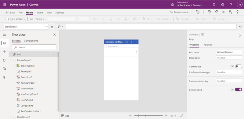
Task: Open the Insert plus icon in sidebar
Action: [x=4, y=52]
